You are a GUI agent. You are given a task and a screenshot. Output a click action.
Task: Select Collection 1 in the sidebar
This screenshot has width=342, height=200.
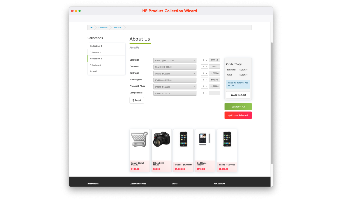96,46
